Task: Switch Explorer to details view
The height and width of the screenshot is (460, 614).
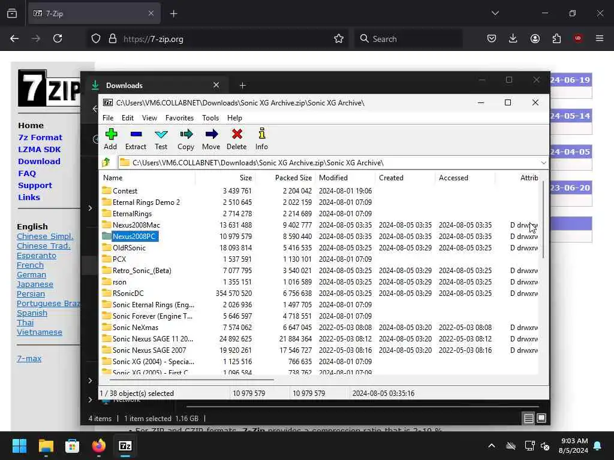Action: [x=528, y=419]
